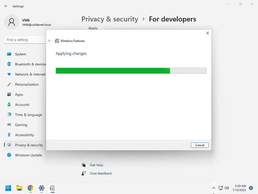
Task: Go to Privacy & security breadcrumb
Action: coord(110,19)
